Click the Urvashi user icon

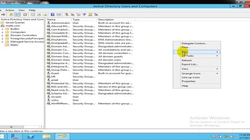[x=48, y=97]
